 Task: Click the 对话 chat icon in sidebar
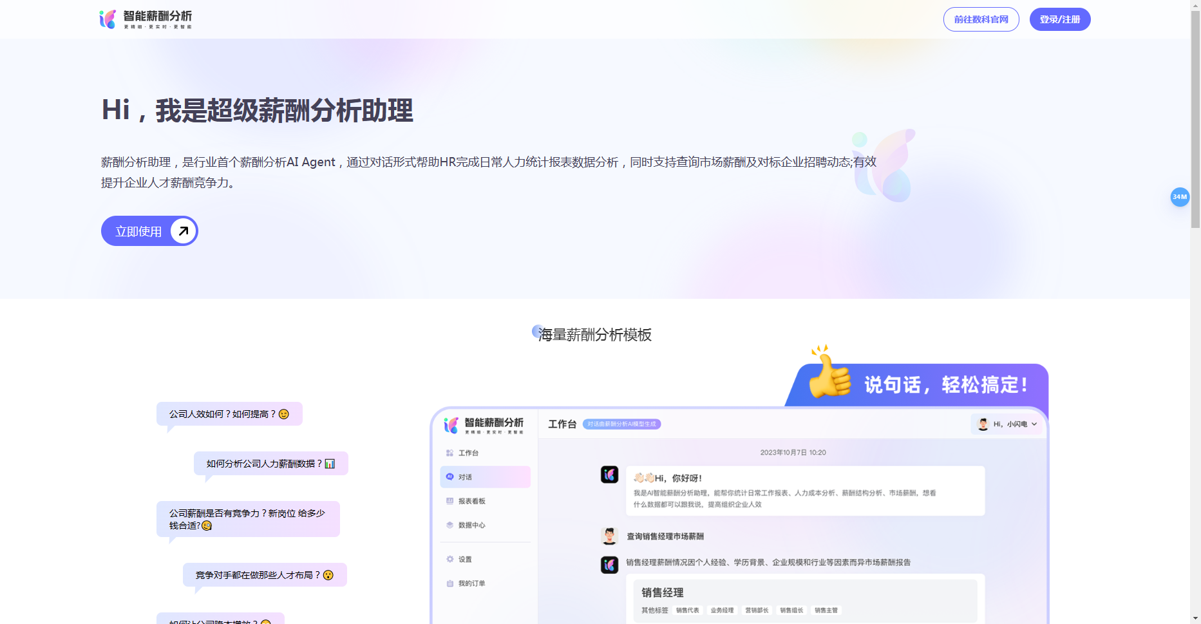coord(449,477)
